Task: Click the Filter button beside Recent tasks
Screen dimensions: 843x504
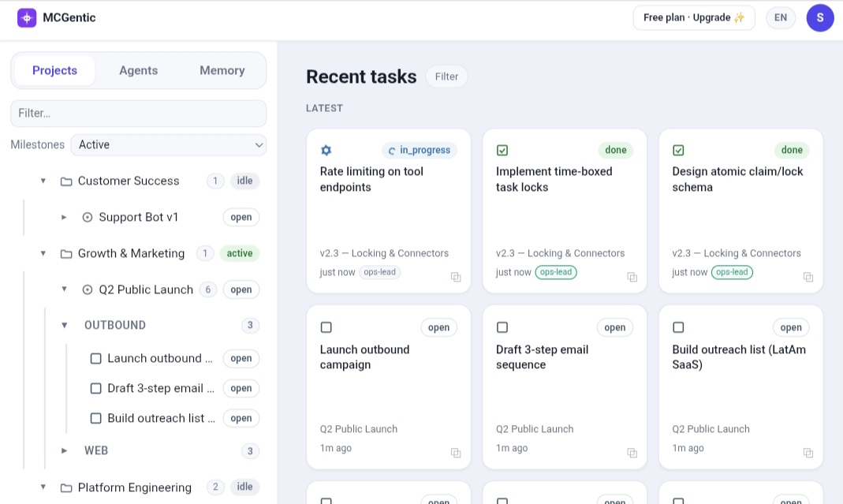Action: (447, 77)
